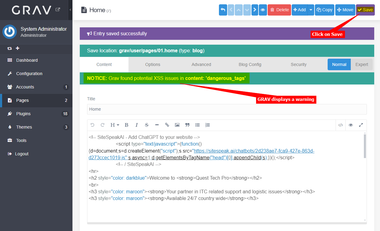Click the XSS issues NOTICE message
This screenshot has width=380, height=231.
(x=166, y=78)
